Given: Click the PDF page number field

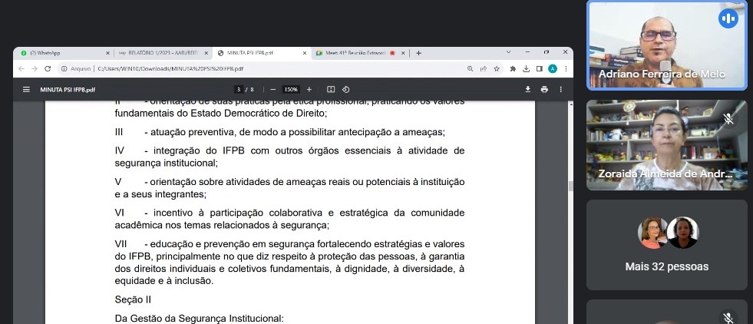Looking at the screenshot, I should pyautogui.click(x=239, y=89).
